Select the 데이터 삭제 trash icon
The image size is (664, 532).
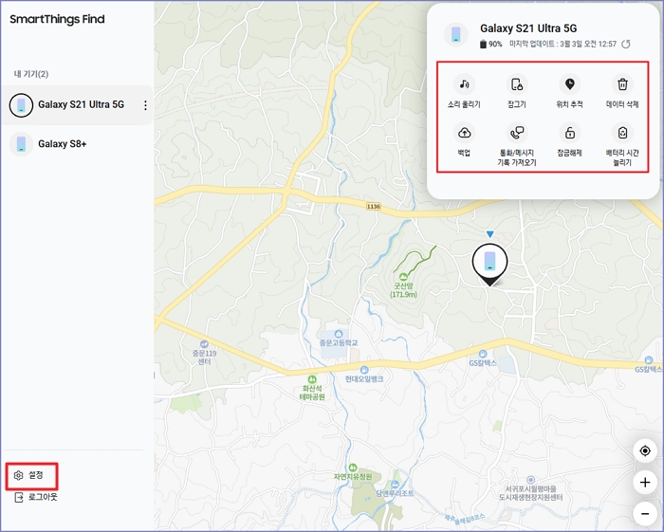point(622,84)
